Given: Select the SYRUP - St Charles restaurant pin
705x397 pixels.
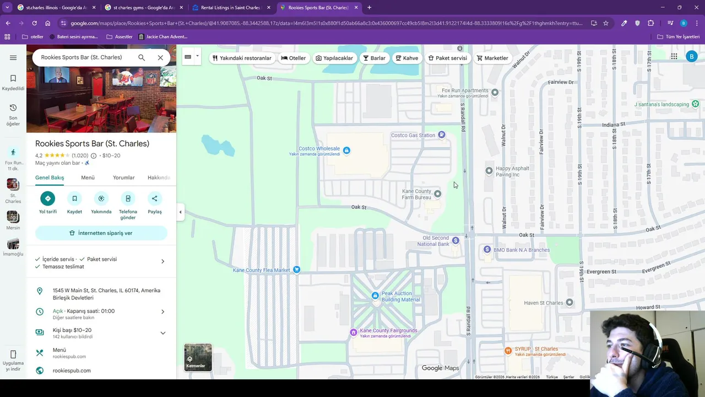Looking at the screenshot, I should point(508,351).
